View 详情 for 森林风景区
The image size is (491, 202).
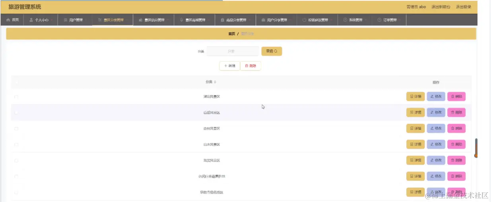pyautogui.click(x=415, y=128)
